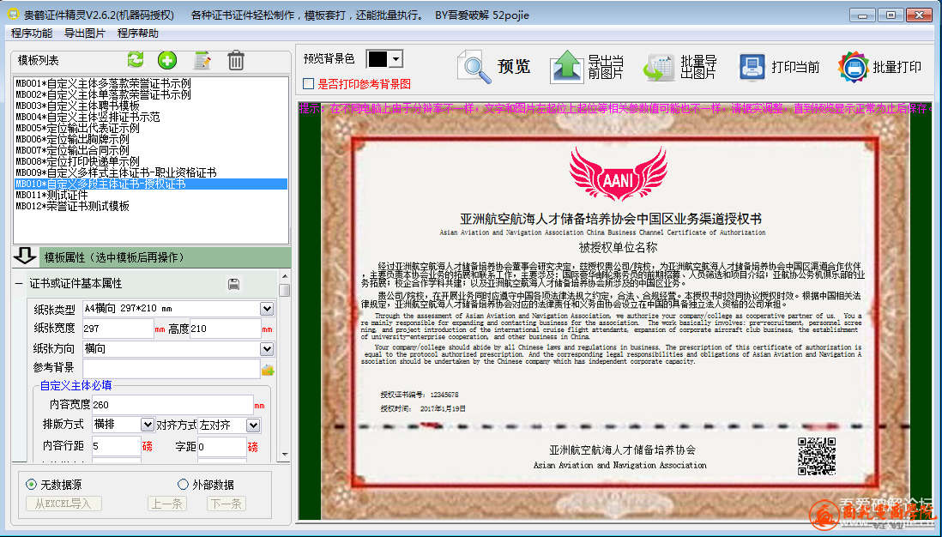This screenshot has height=537, width=942.
Task: Click the edit template notepad icon
Action: tap(202, 60)
